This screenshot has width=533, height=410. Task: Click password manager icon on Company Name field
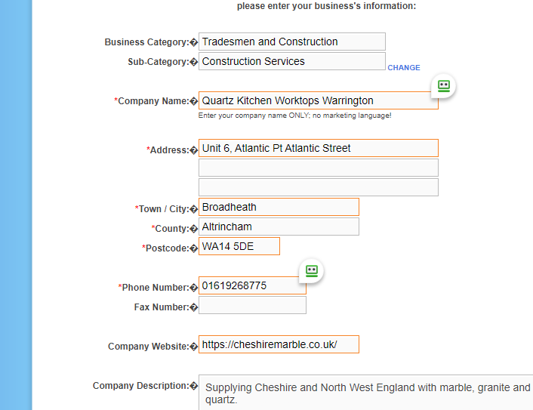[x=444, y=86]
